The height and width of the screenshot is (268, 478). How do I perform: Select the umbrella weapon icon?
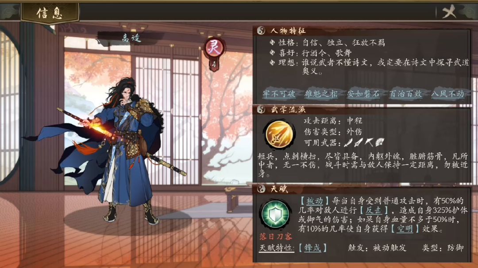[370, 142]
